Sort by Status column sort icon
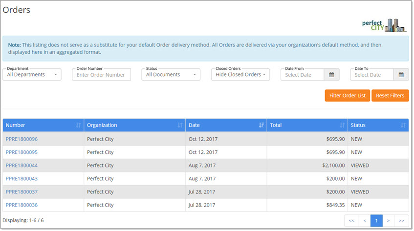The image size is (414, 231). tap(403, 126)
